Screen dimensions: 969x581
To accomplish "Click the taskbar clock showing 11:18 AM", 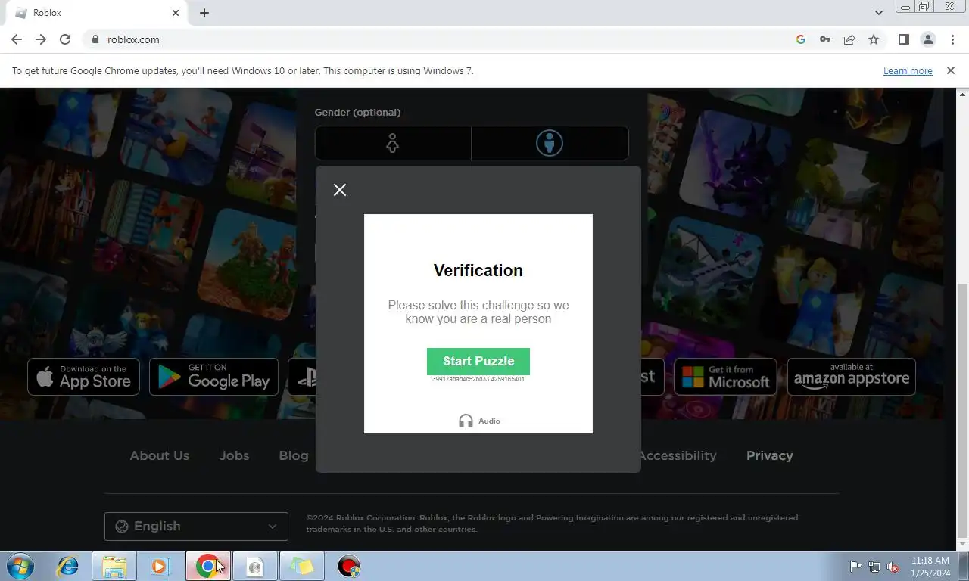I will pyautogui.click(x=930, y=567).
